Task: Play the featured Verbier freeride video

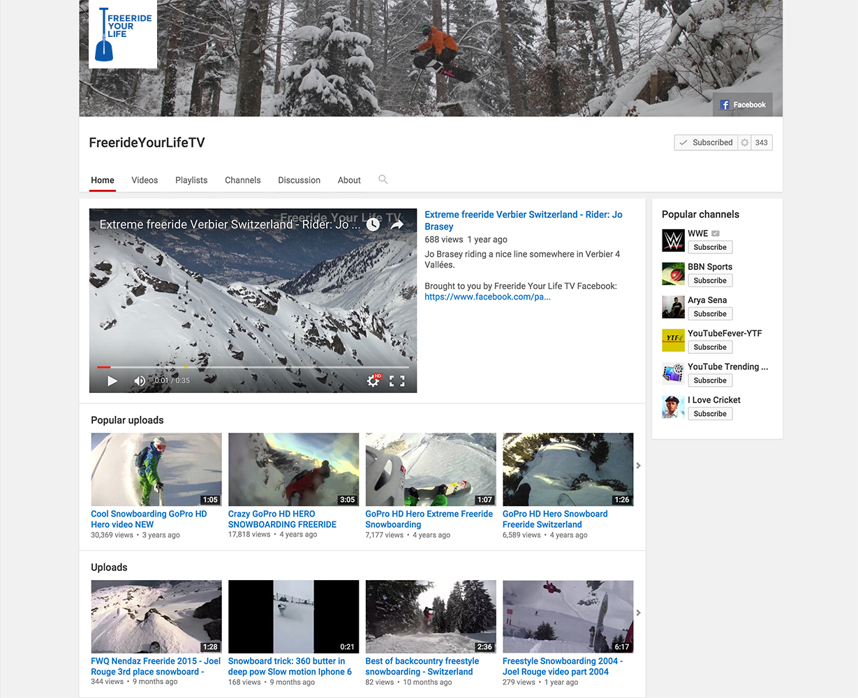Action: point(112,380)
